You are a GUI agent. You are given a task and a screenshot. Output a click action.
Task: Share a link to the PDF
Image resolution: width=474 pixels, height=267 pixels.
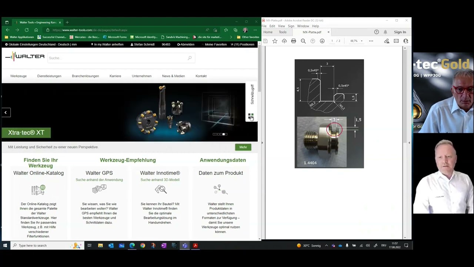point(387,41)
